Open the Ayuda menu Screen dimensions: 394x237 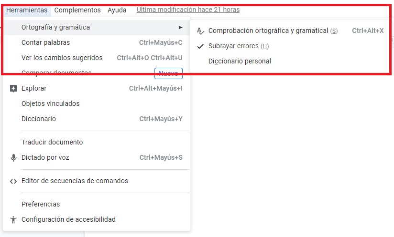117,10
